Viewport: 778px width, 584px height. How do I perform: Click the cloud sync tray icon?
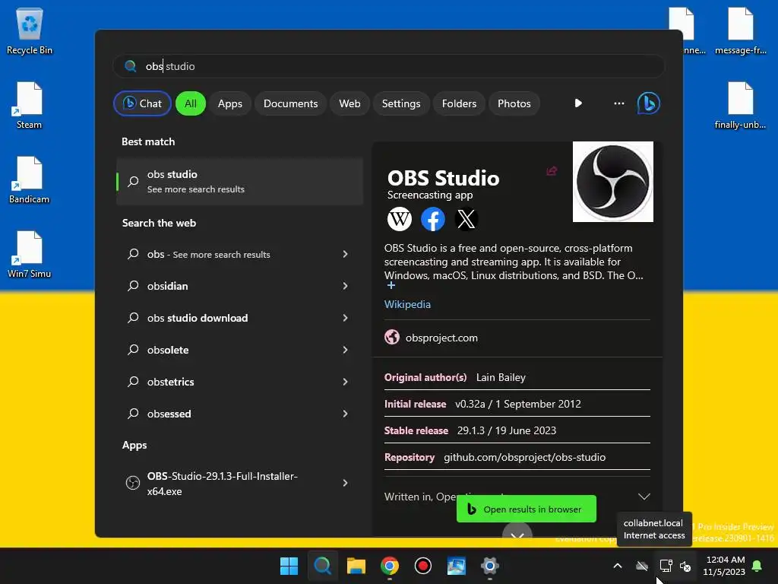pyautogui.click(x=642, y=566)
